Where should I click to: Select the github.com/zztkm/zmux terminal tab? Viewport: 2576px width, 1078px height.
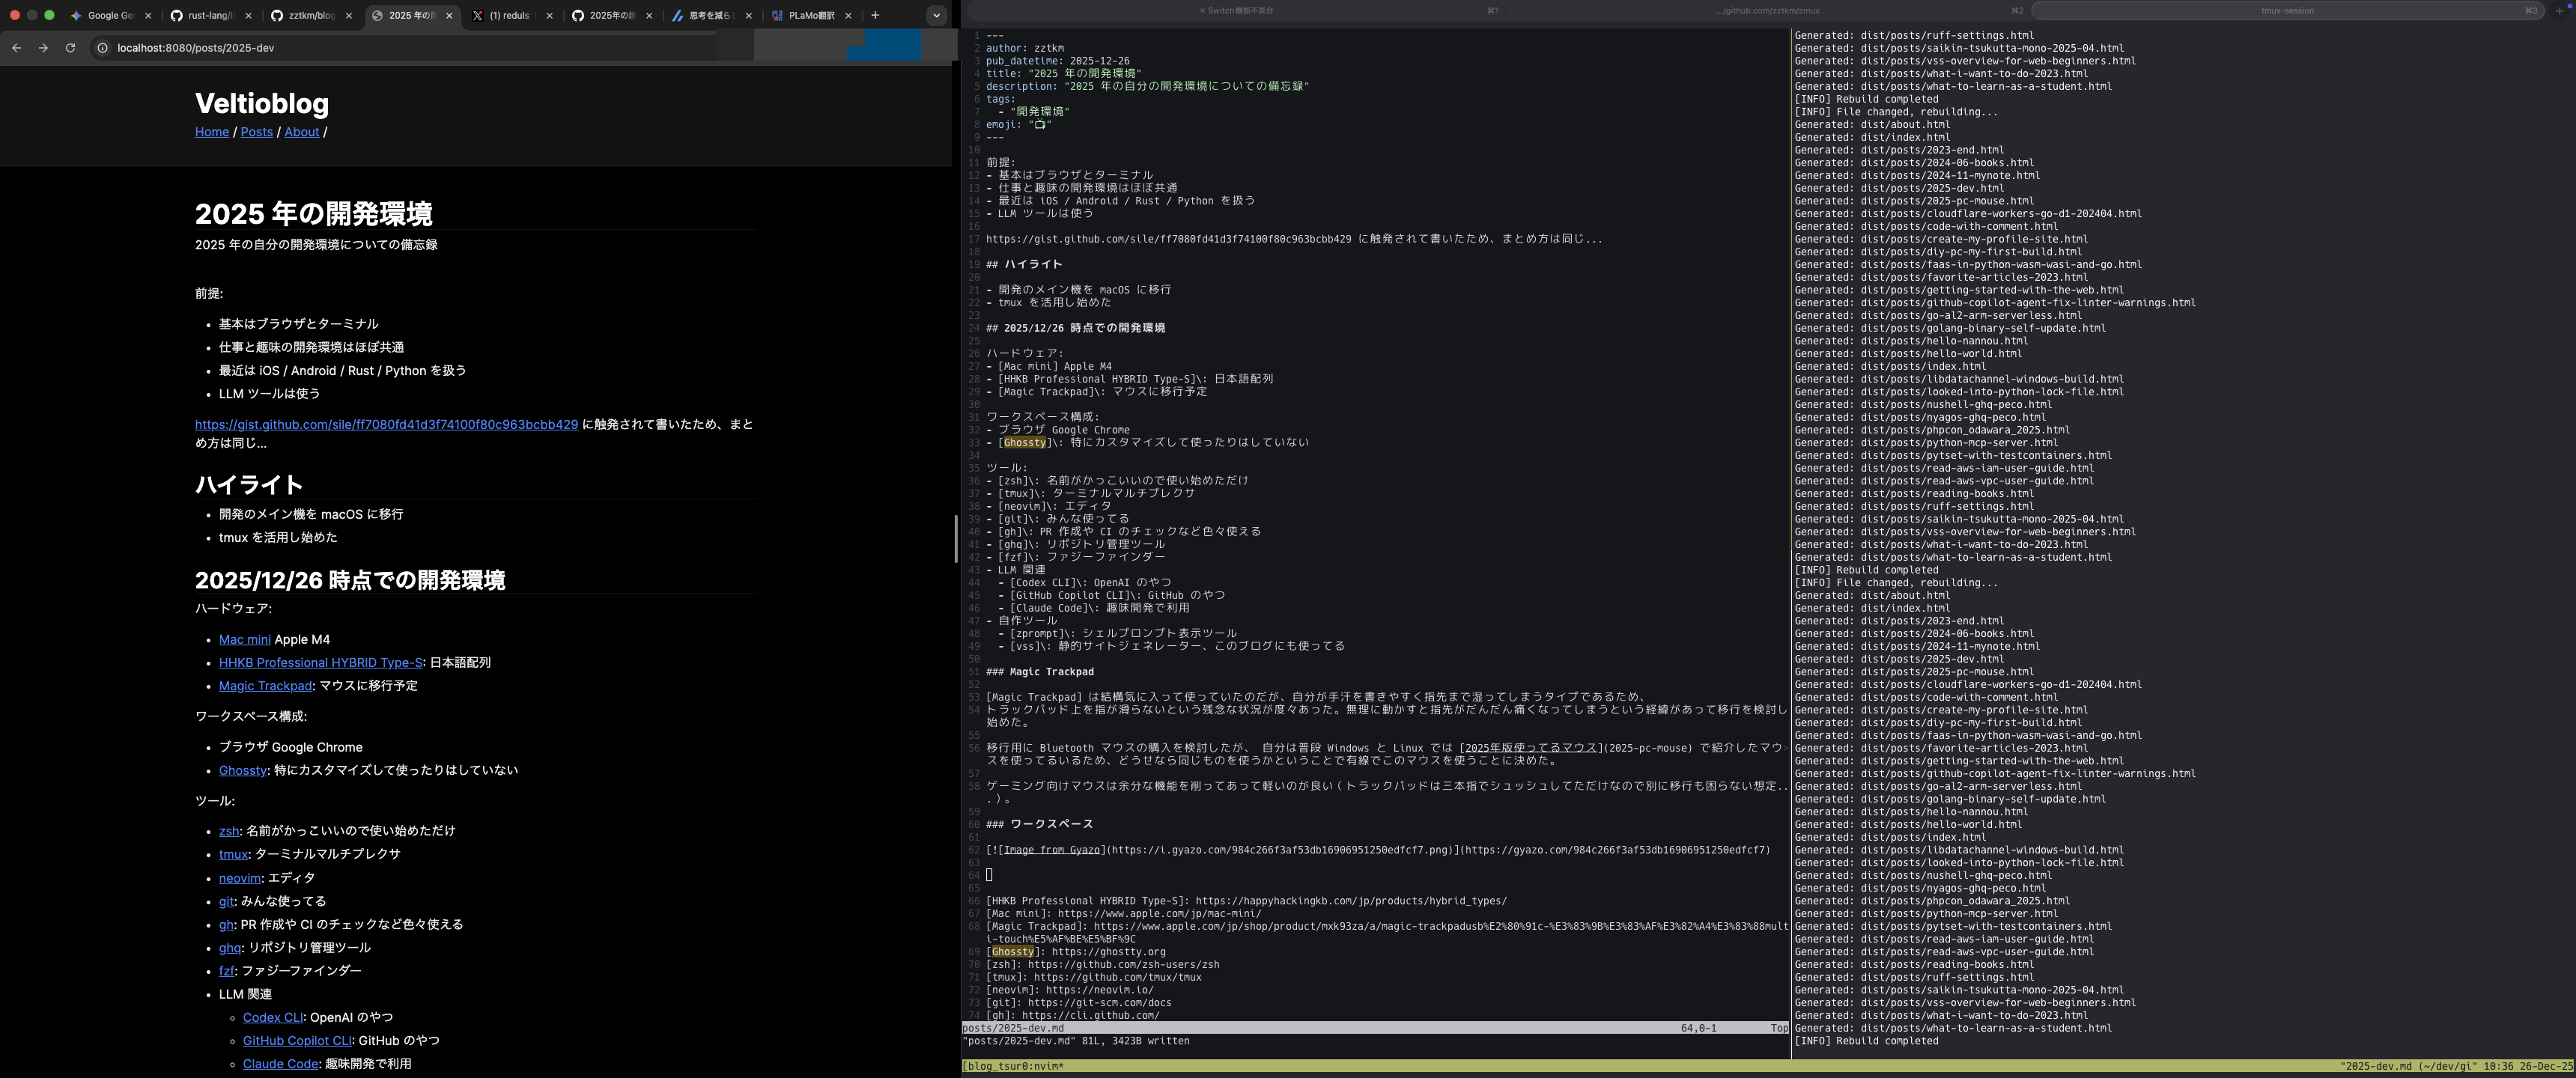1768,11
